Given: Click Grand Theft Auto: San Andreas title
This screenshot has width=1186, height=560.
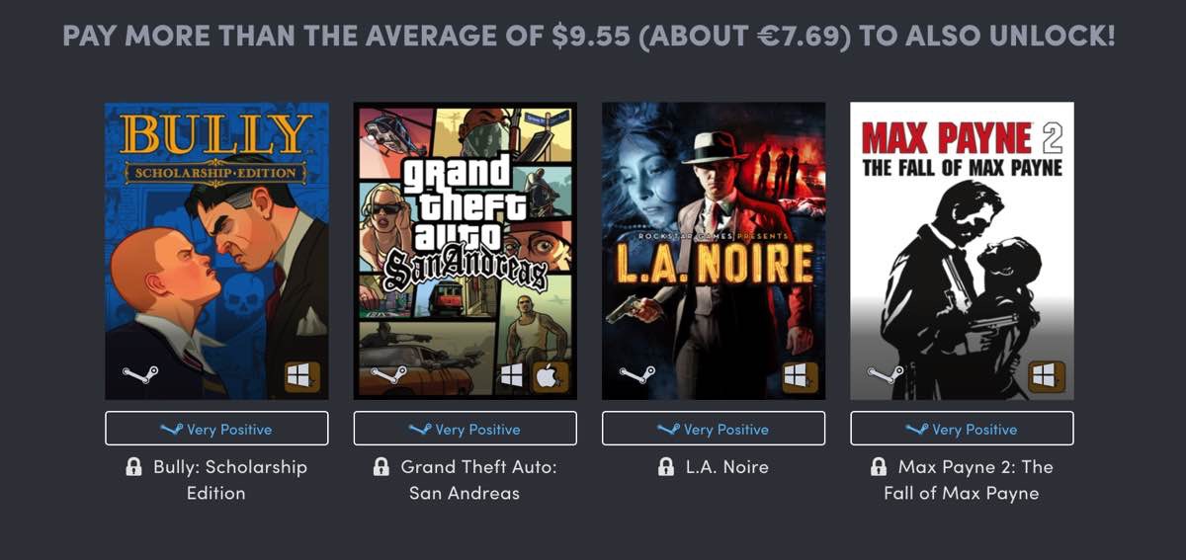Looking at the screenshot, I should point(476,479).
